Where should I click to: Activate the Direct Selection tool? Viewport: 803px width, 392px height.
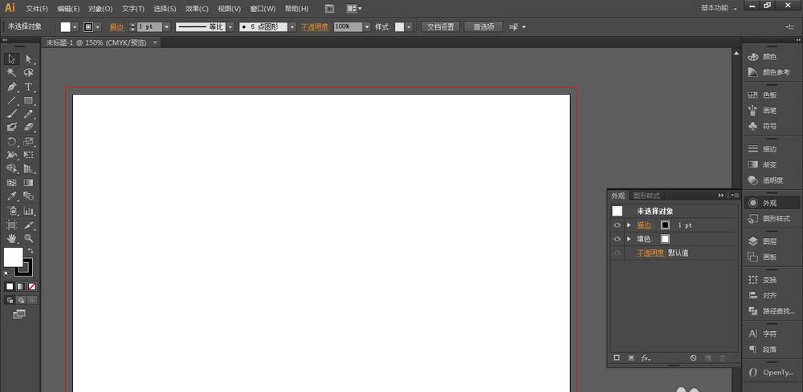pos(28,59)
